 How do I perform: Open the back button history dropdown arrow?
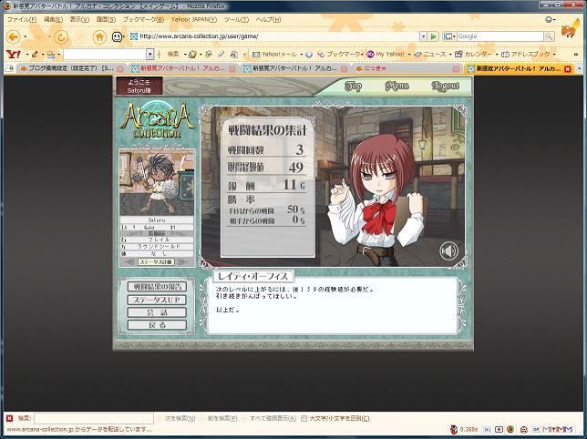(26, 36)
